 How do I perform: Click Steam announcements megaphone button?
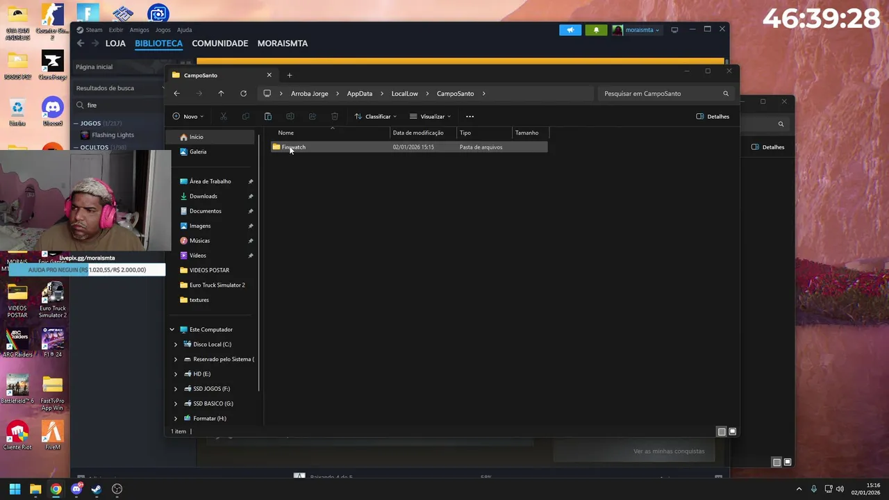(x=570, y=30)
